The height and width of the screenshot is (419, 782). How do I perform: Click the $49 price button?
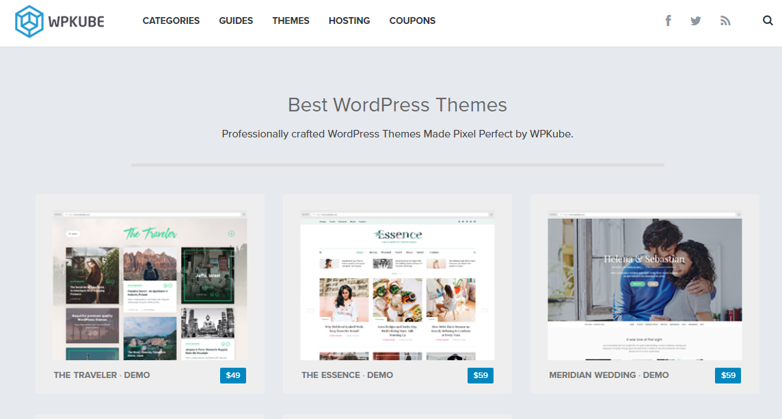pos(233,376)
